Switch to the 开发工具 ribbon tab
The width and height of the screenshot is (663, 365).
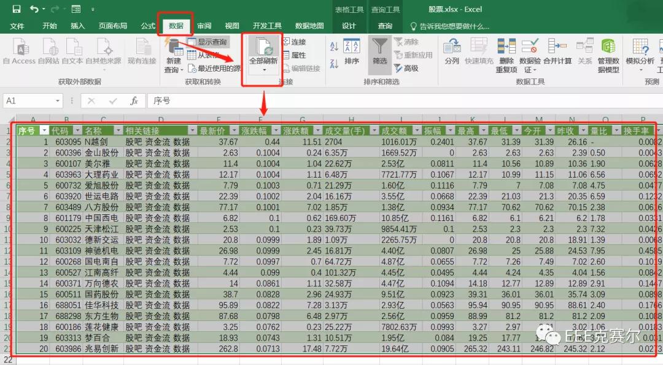click(x=268, y=26)
